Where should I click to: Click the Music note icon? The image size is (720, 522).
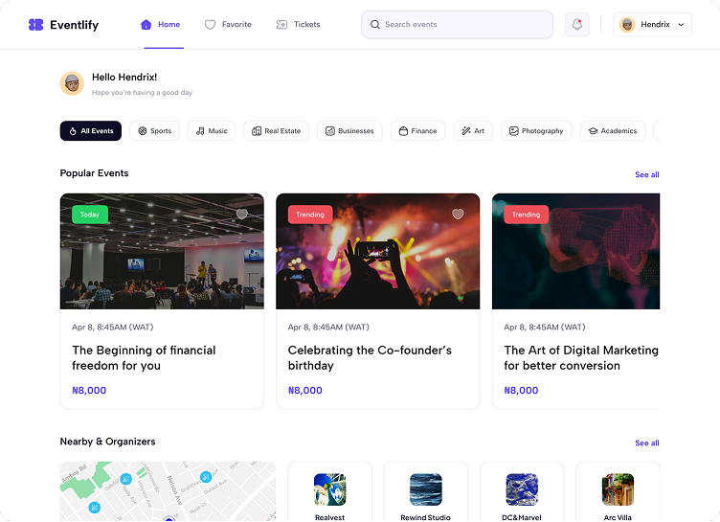(x=200, y=131)
